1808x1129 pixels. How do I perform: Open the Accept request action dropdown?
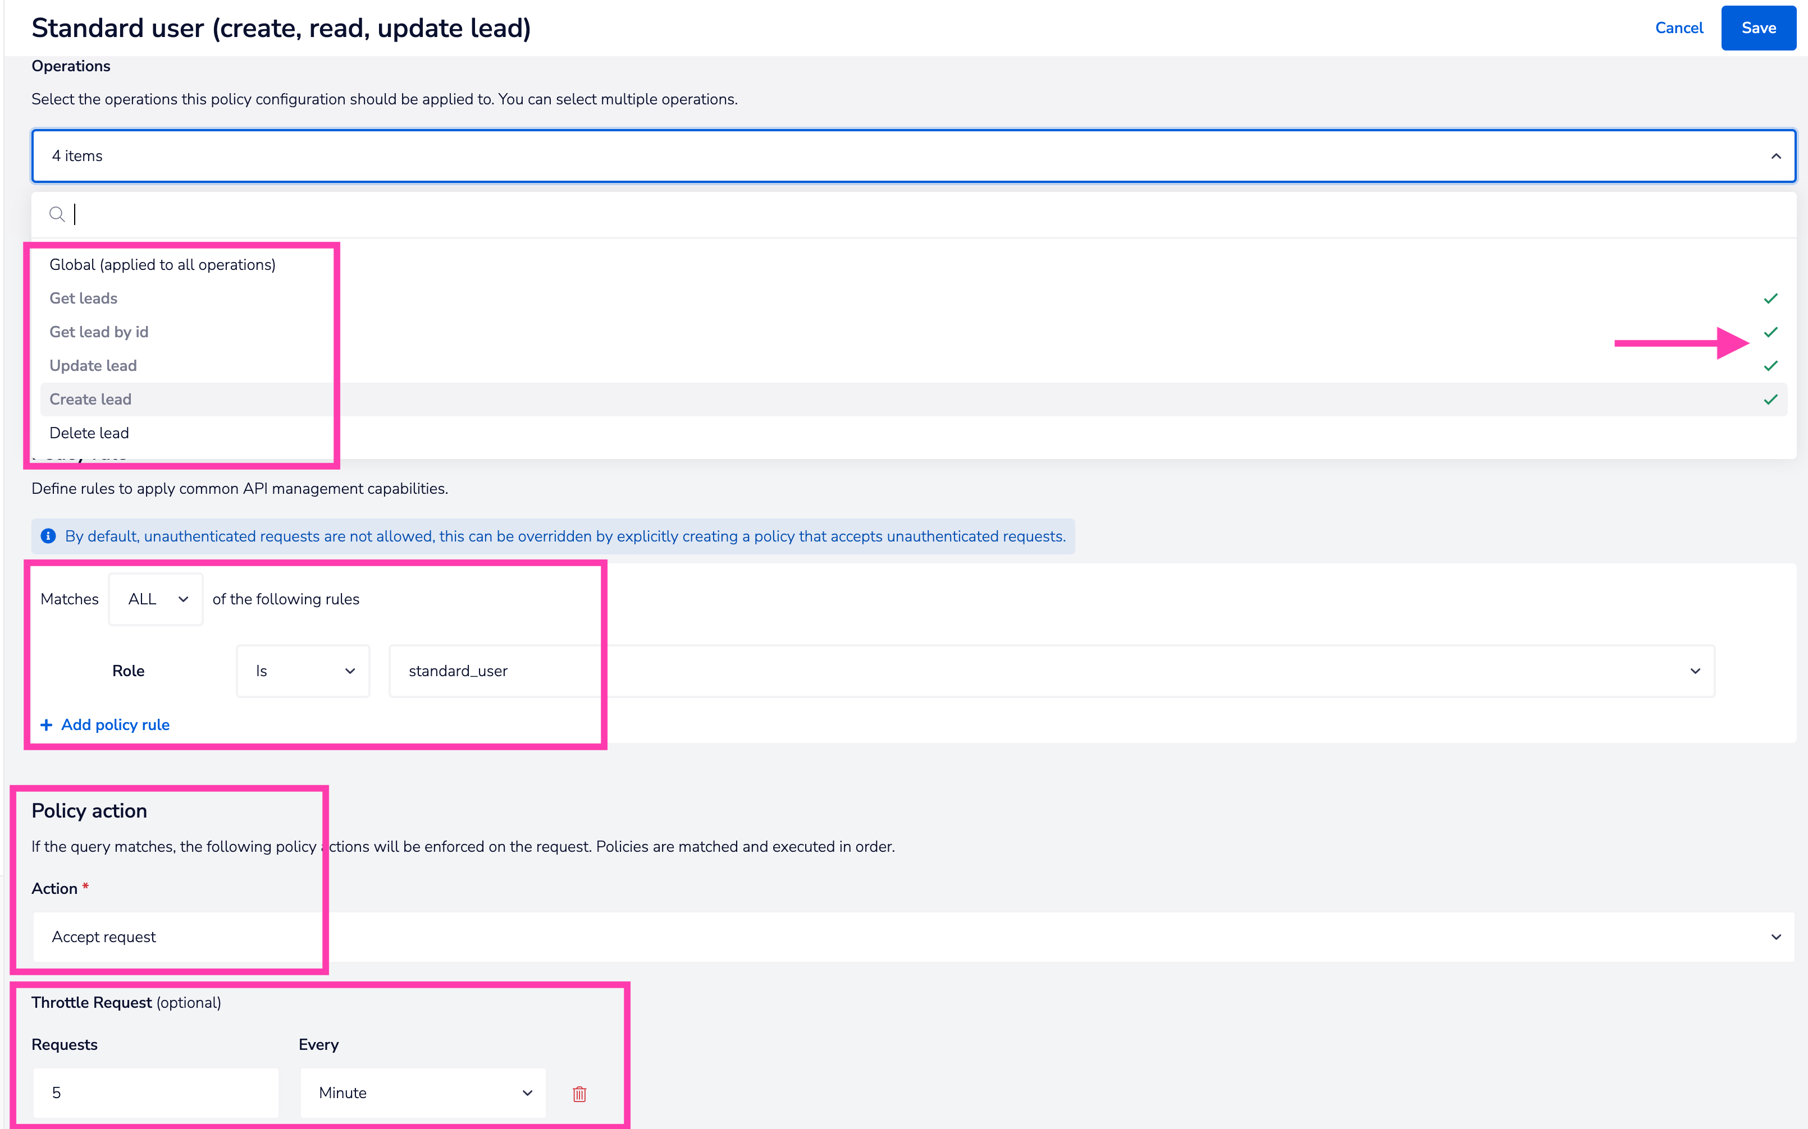pos(1775,937)
